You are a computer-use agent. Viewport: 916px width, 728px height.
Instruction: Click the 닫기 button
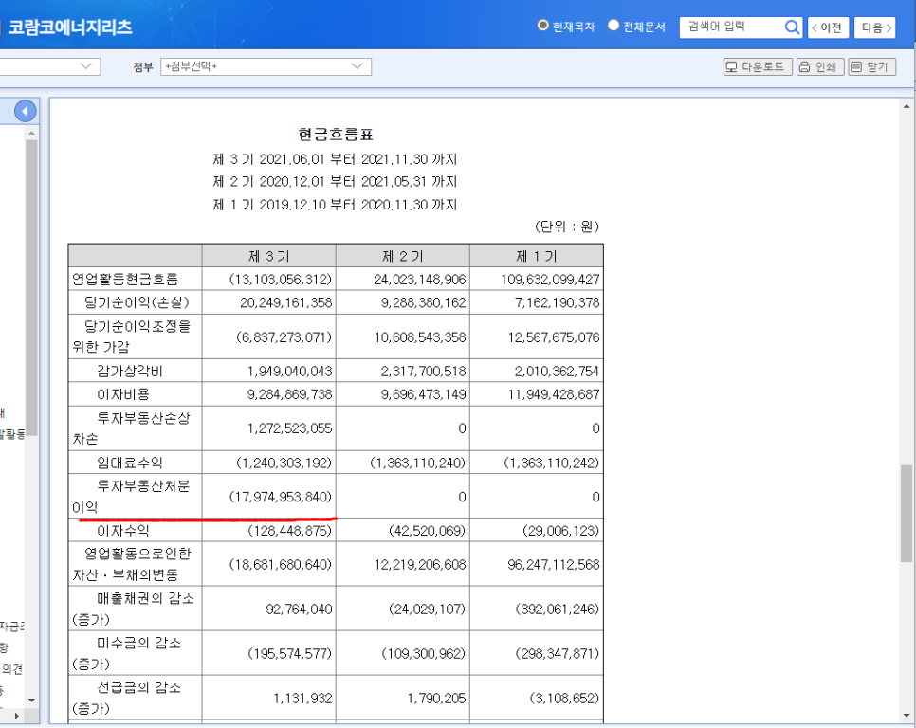[x=871, y=67]
